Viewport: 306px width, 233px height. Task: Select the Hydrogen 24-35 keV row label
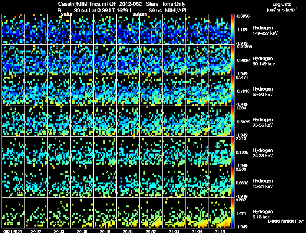tap(263, 153)
